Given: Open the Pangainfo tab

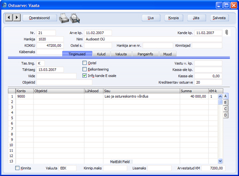Looking at the screenshot, I should [145, 54].
